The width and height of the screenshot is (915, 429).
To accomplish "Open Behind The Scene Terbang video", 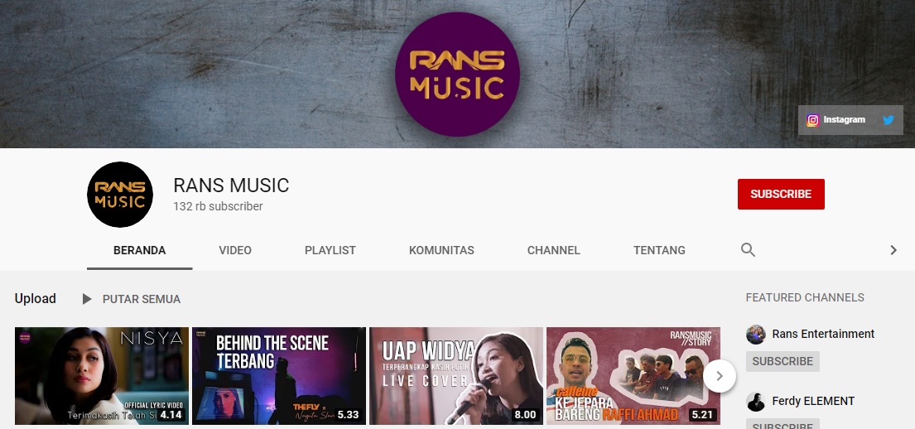I will click(x=279, y=376).
